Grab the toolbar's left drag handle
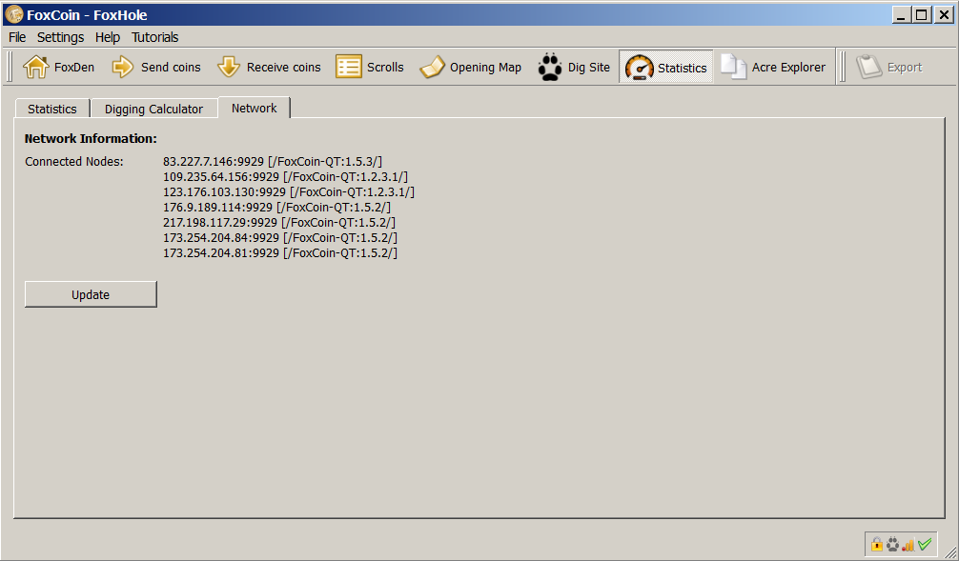This screenshot has width=959, height=561. pyautogui.click(x=10, y=68)
